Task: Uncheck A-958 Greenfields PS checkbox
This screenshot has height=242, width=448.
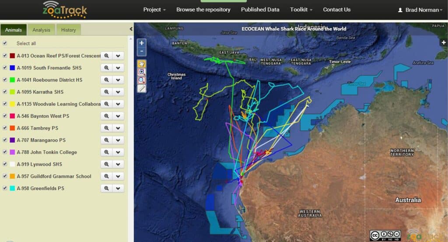Action: pyautogui.click(x=5, y=188)
